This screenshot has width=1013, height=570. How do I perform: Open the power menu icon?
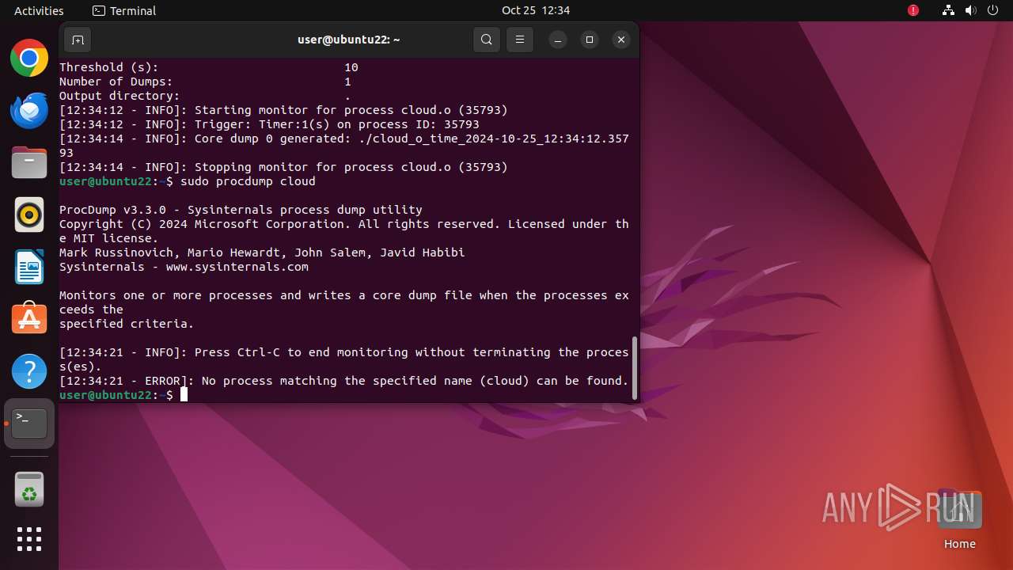point(993,10)
